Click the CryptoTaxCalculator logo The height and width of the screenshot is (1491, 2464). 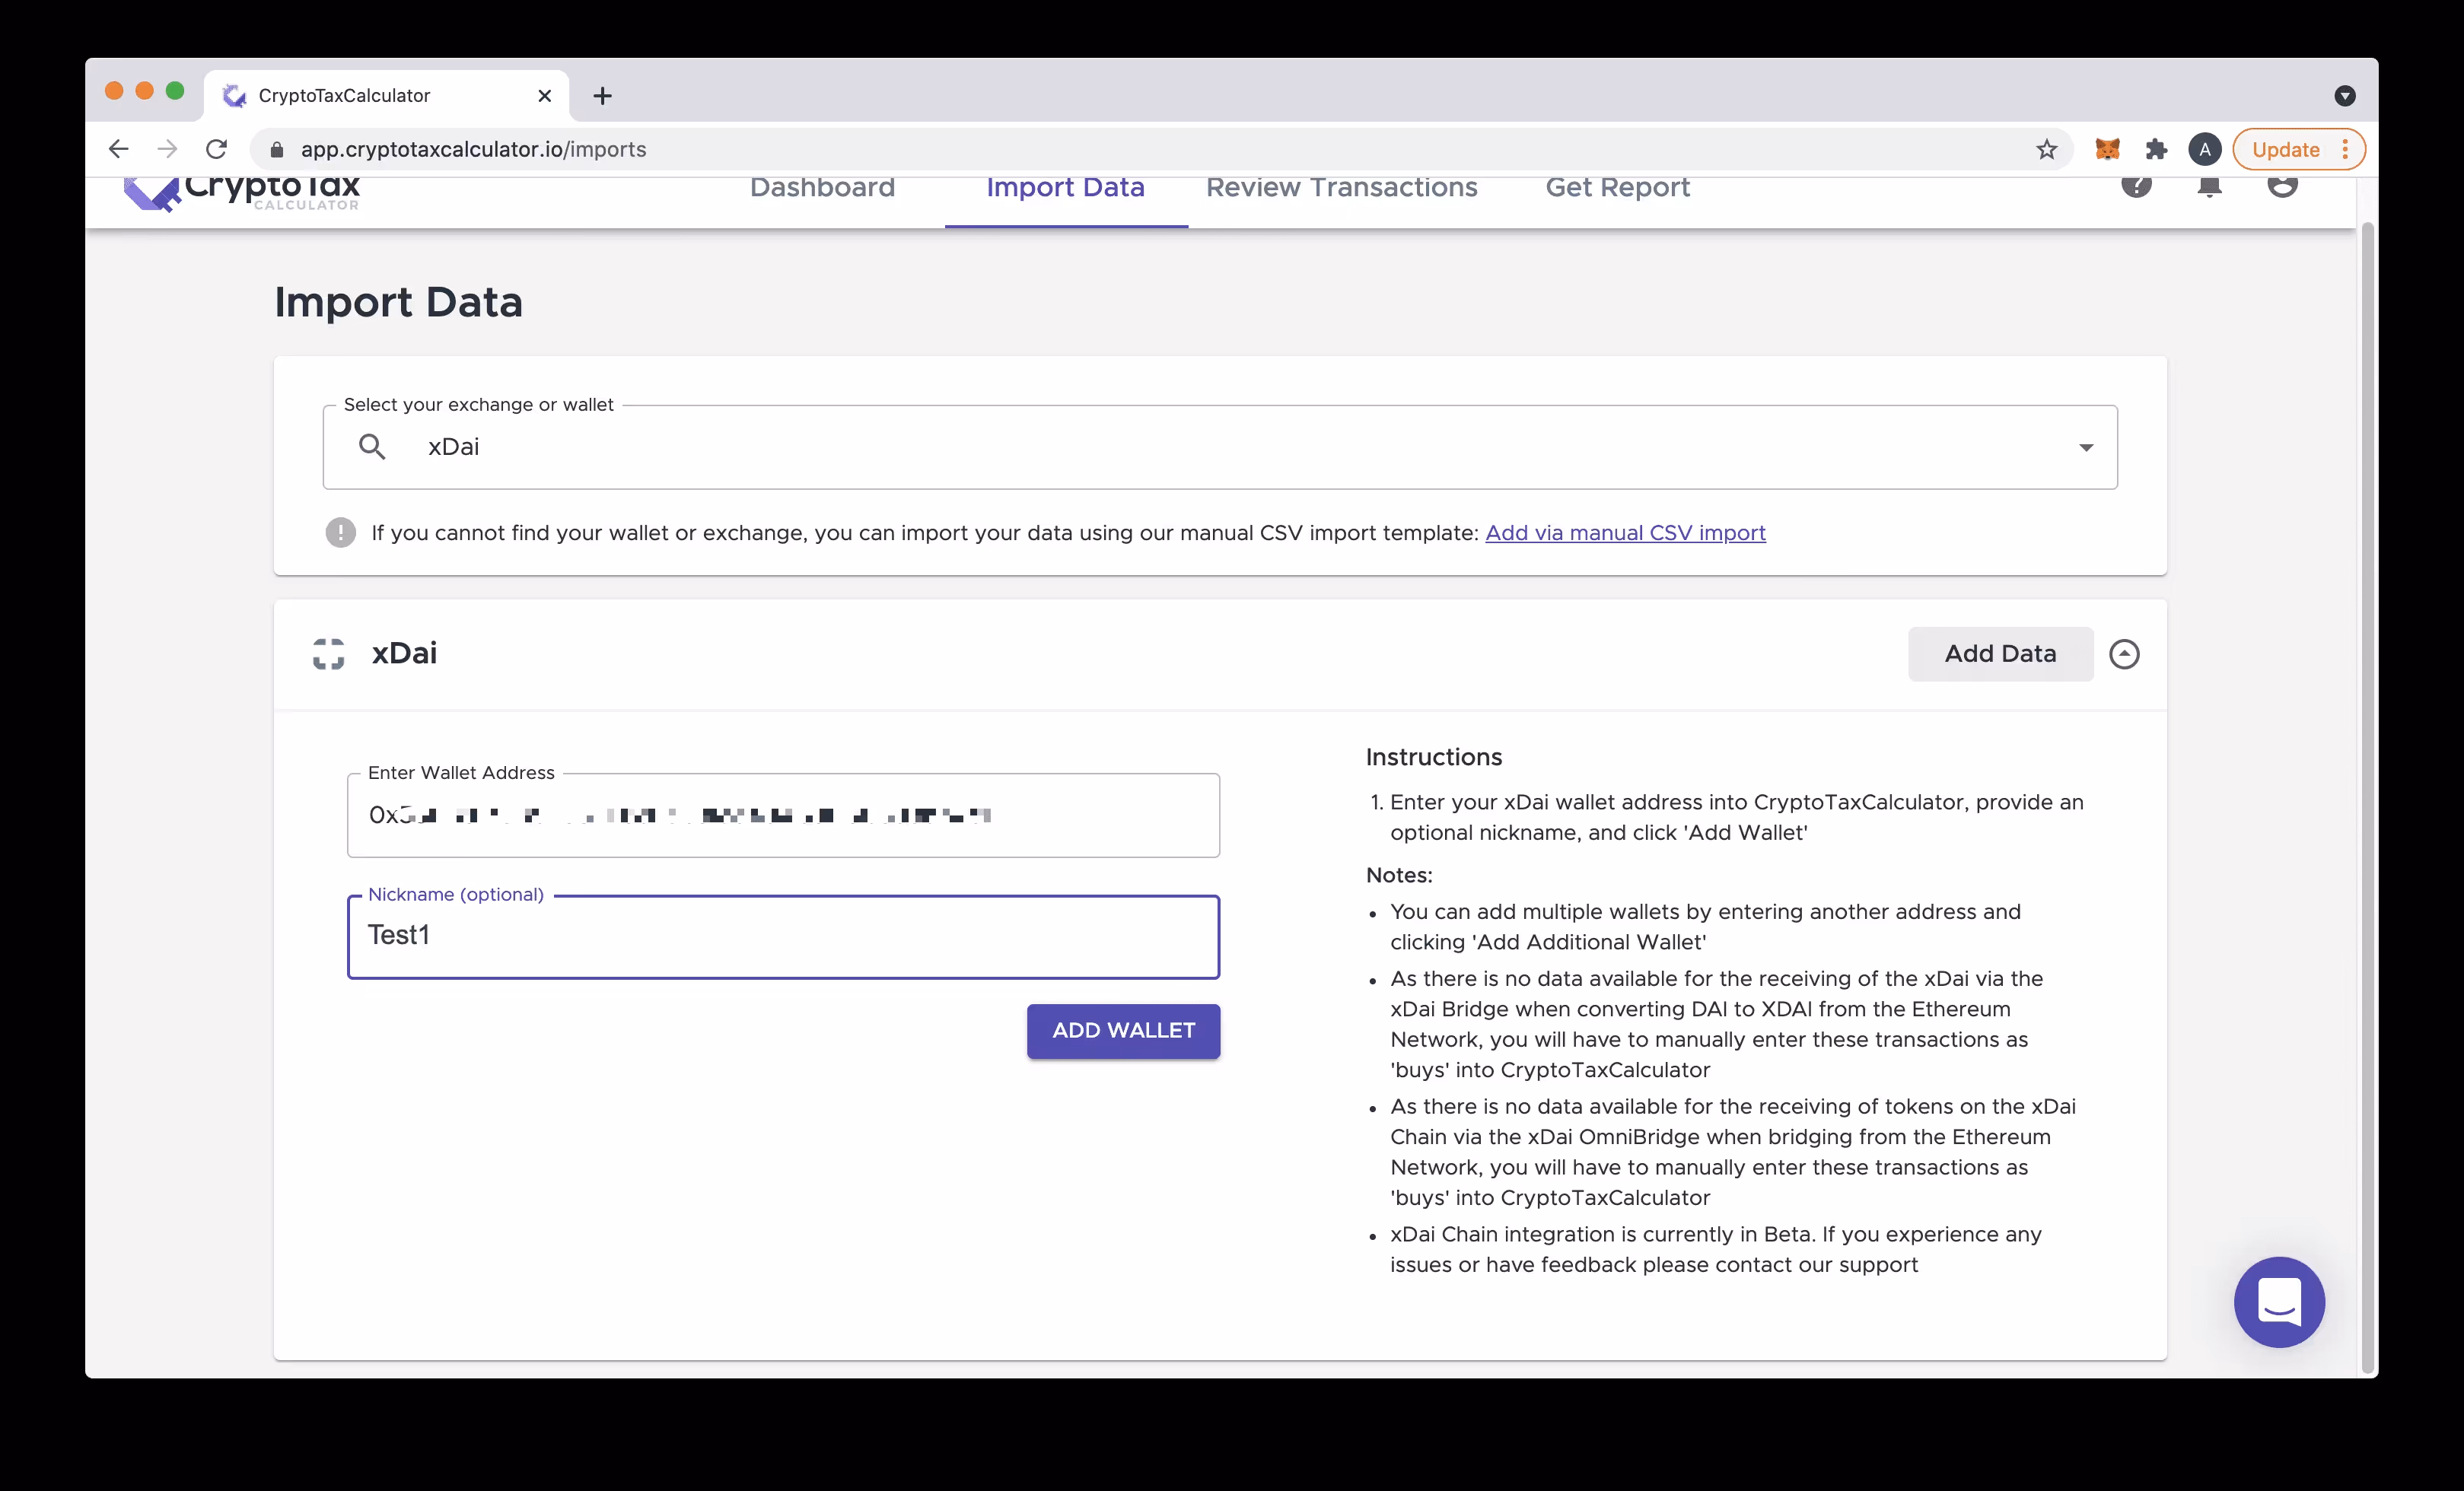click(241, 191)
